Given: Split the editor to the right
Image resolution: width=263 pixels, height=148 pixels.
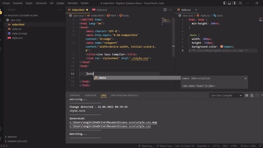Looking at the screenshot, I should click(165, 10).
